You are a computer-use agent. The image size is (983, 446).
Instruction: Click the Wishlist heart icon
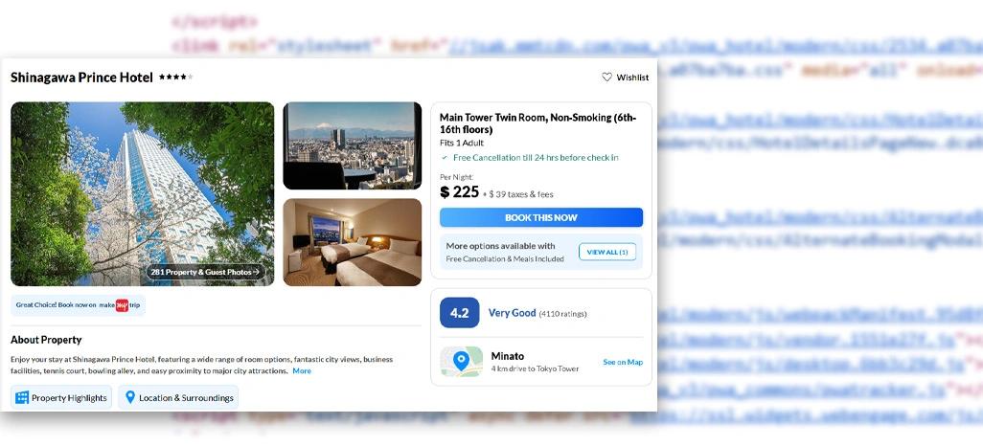(x=606, y=78)
